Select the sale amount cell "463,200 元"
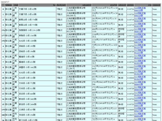Image resolution: width=162 pixels, height=121 pixels. point(79,30)
